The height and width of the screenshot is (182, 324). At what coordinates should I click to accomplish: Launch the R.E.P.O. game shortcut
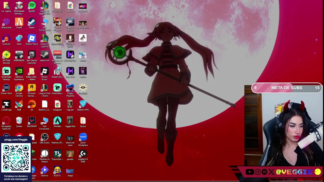[x=57, y=171]
